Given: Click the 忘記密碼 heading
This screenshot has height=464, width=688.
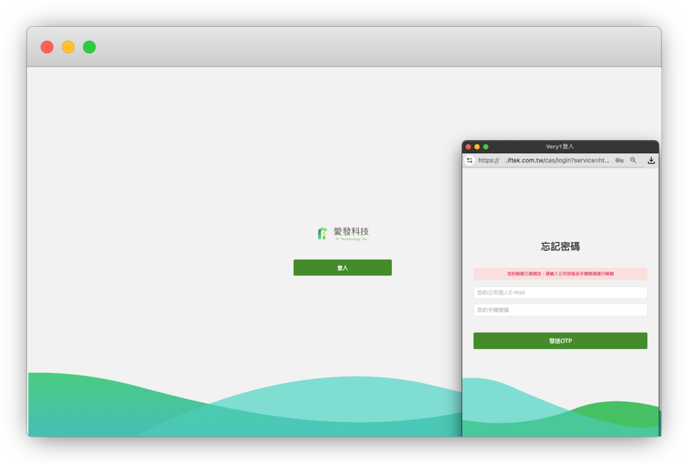Looking at the screenshot, I should [x=560, y=247].
